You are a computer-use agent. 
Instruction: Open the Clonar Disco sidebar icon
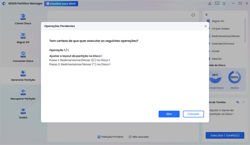pos(23,17)
